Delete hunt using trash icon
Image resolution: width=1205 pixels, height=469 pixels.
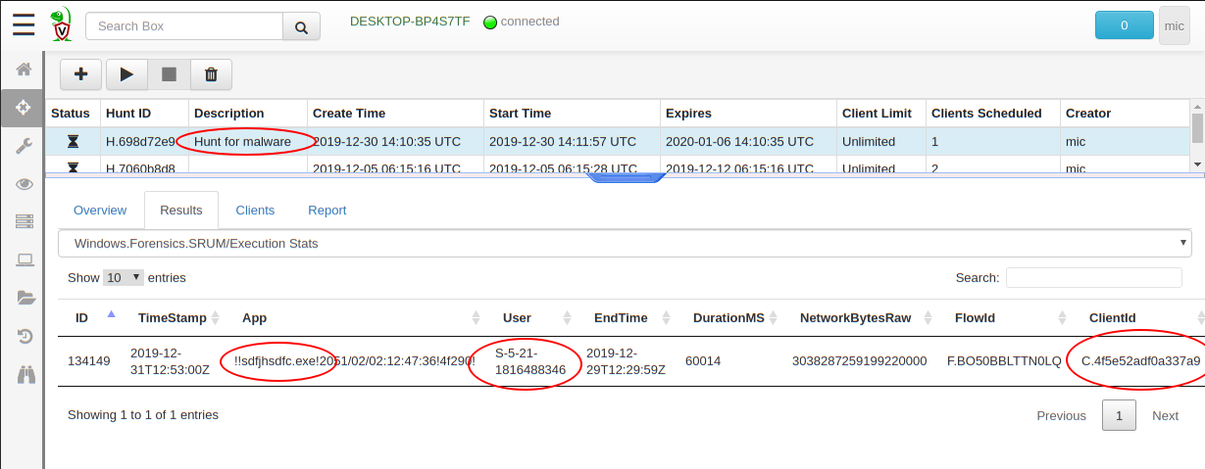(x=211, y=74)
